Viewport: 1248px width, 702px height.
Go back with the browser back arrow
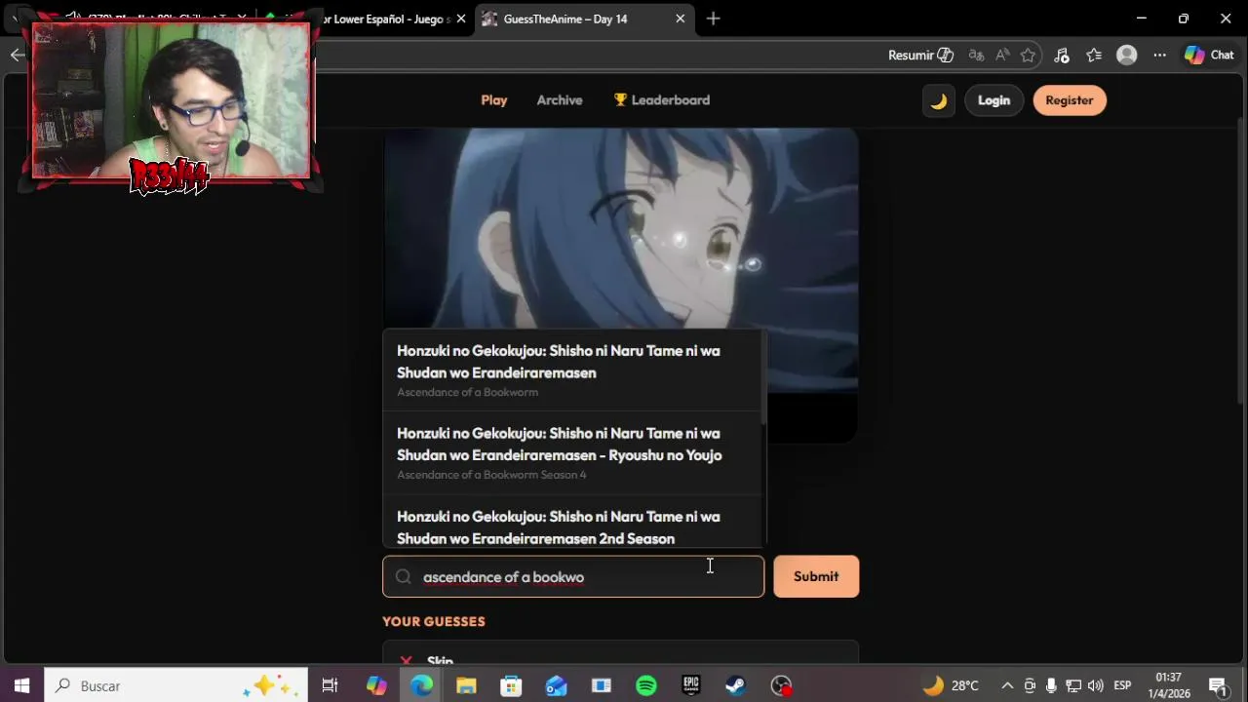tap(17, 56)
